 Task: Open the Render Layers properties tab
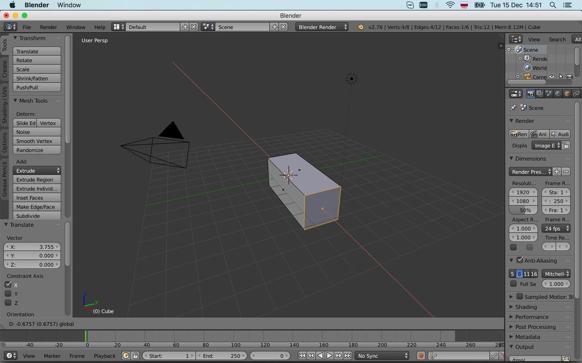coord(539,93)
